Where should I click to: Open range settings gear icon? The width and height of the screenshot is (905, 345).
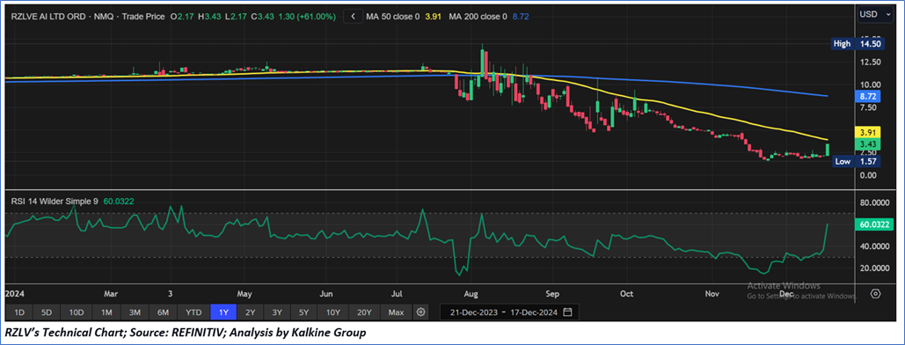point(420,312)
